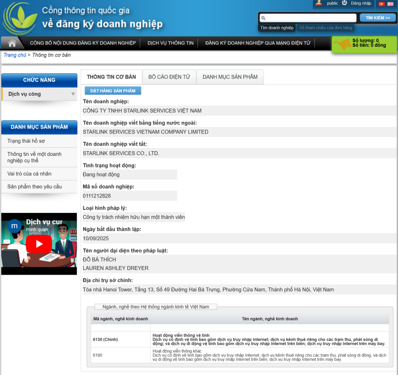Screen dimensions: 398x375
Task: Select legal type Công ty trách nhiệm hữu hạn một thành viên
Action: (134, 217)
